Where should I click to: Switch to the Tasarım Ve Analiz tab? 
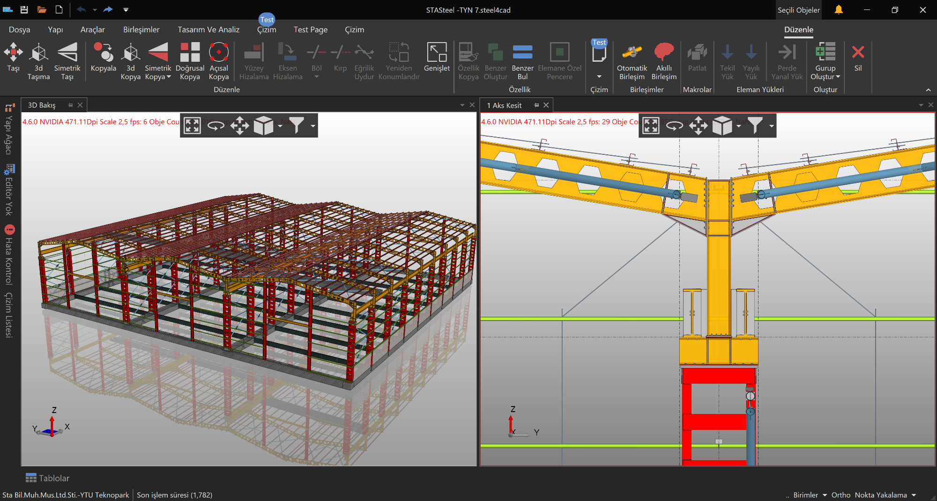(208, 29)
